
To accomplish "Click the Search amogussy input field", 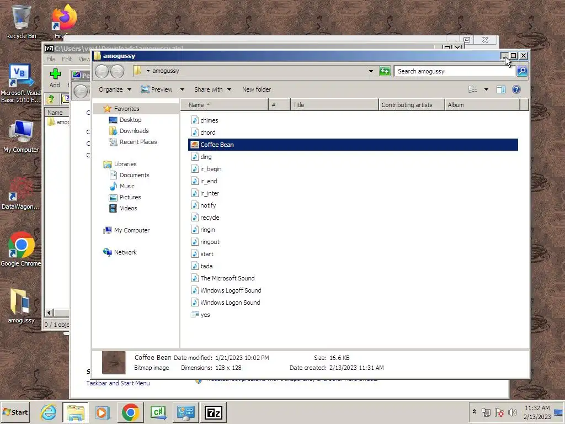I will [x=455, y=71].
